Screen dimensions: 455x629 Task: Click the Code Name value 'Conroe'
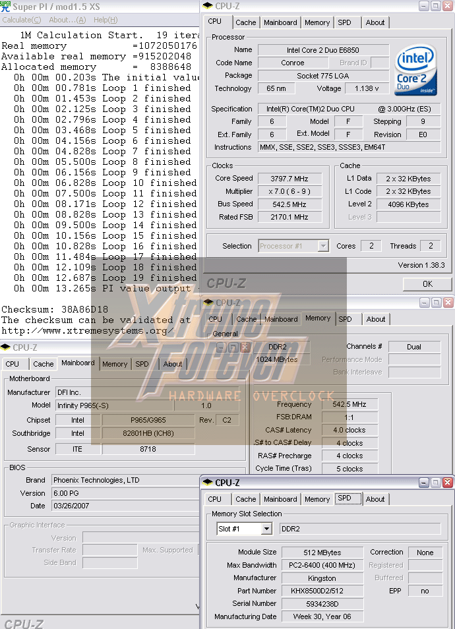[293, 63]
